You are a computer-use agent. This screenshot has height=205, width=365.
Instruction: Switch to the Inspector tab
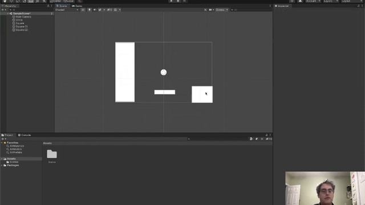tap(282, 6)
